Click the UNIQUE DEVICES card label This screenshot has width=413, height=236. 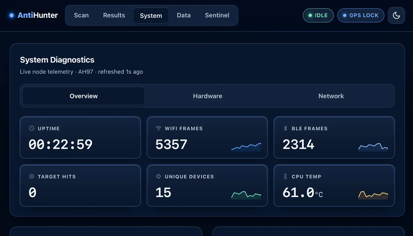pyautogui.click(x=189, y=177)
